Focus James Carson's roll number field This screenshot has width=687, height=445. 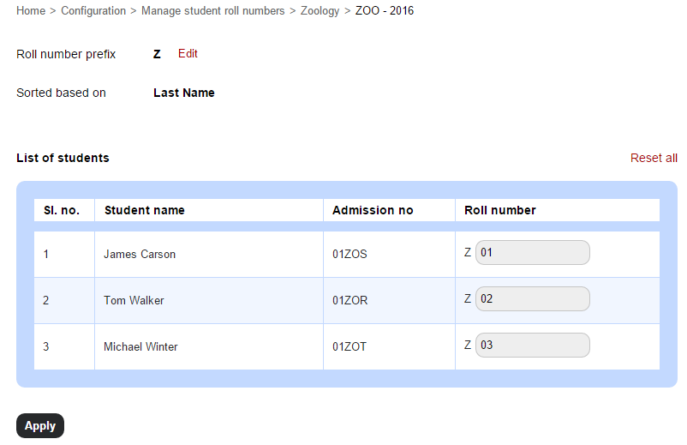532,253
